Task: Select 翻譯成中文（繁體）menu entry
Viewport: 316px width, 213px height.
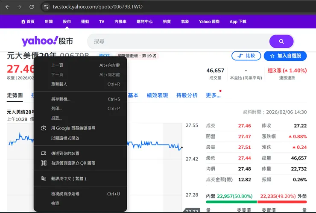Action: point(80,178)
